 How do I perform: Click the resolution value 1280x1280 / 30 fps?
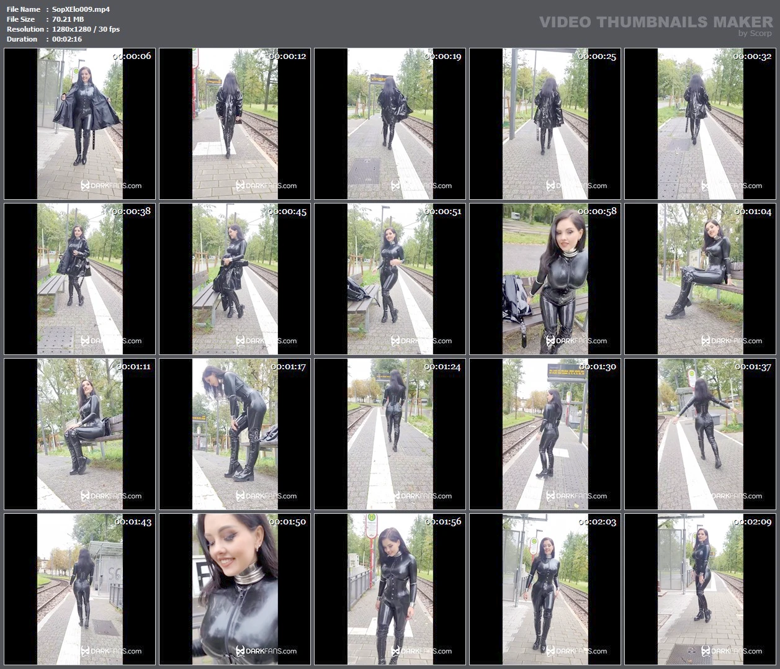click(x=86, y=29)
